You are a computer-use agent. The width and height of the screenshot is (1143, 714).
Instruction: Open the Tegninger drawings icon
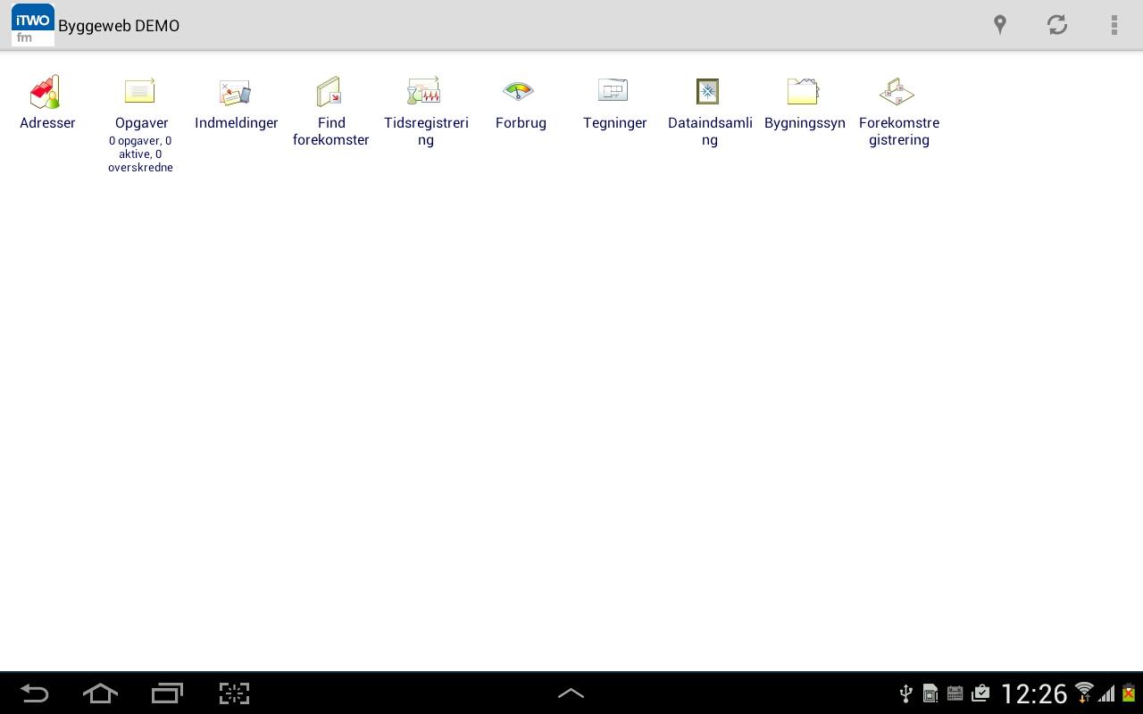614,92
